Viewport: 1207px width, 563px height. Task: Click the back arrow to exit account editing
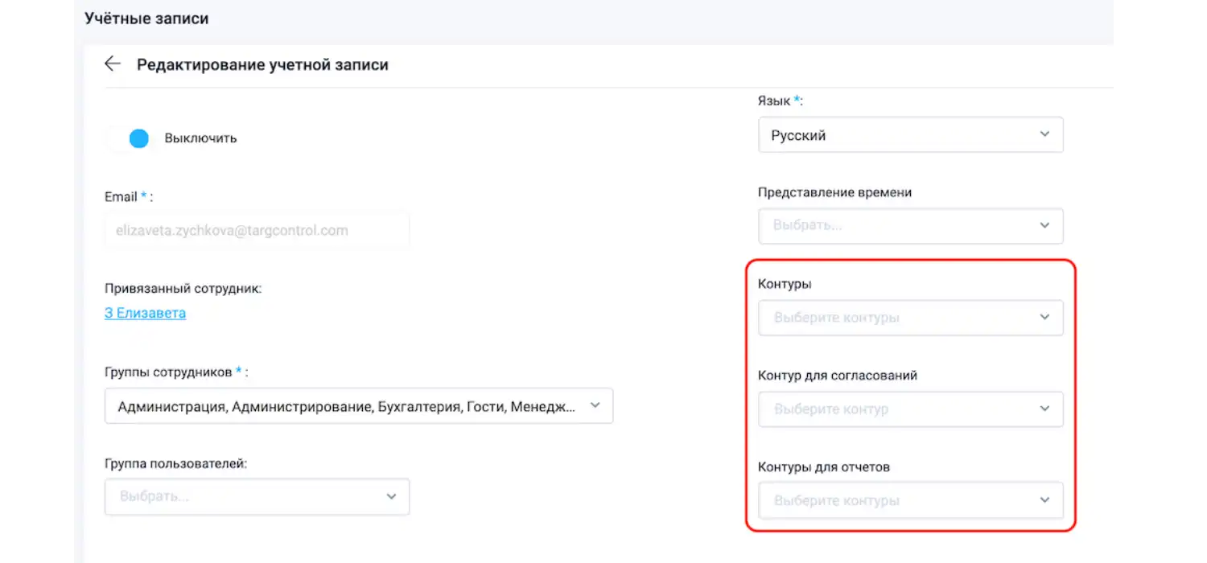point(112,64)
